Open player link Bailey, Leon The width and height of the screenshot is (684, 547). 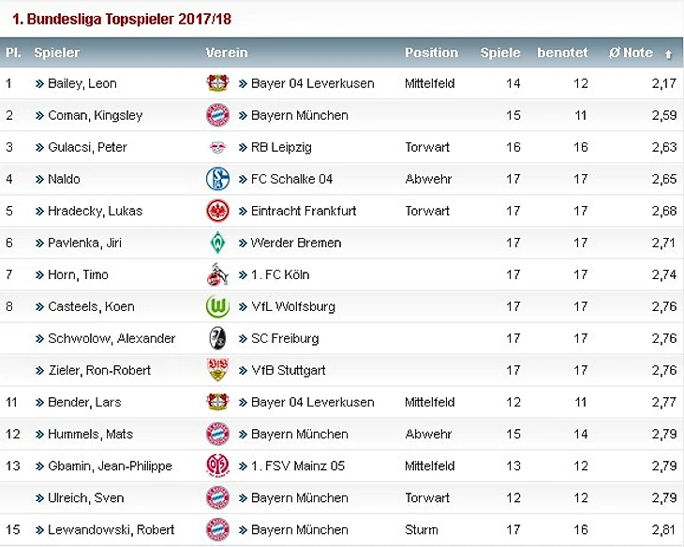pos(82,83)
